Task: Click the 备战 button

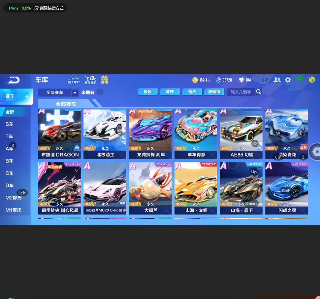Action: (192, 92)
